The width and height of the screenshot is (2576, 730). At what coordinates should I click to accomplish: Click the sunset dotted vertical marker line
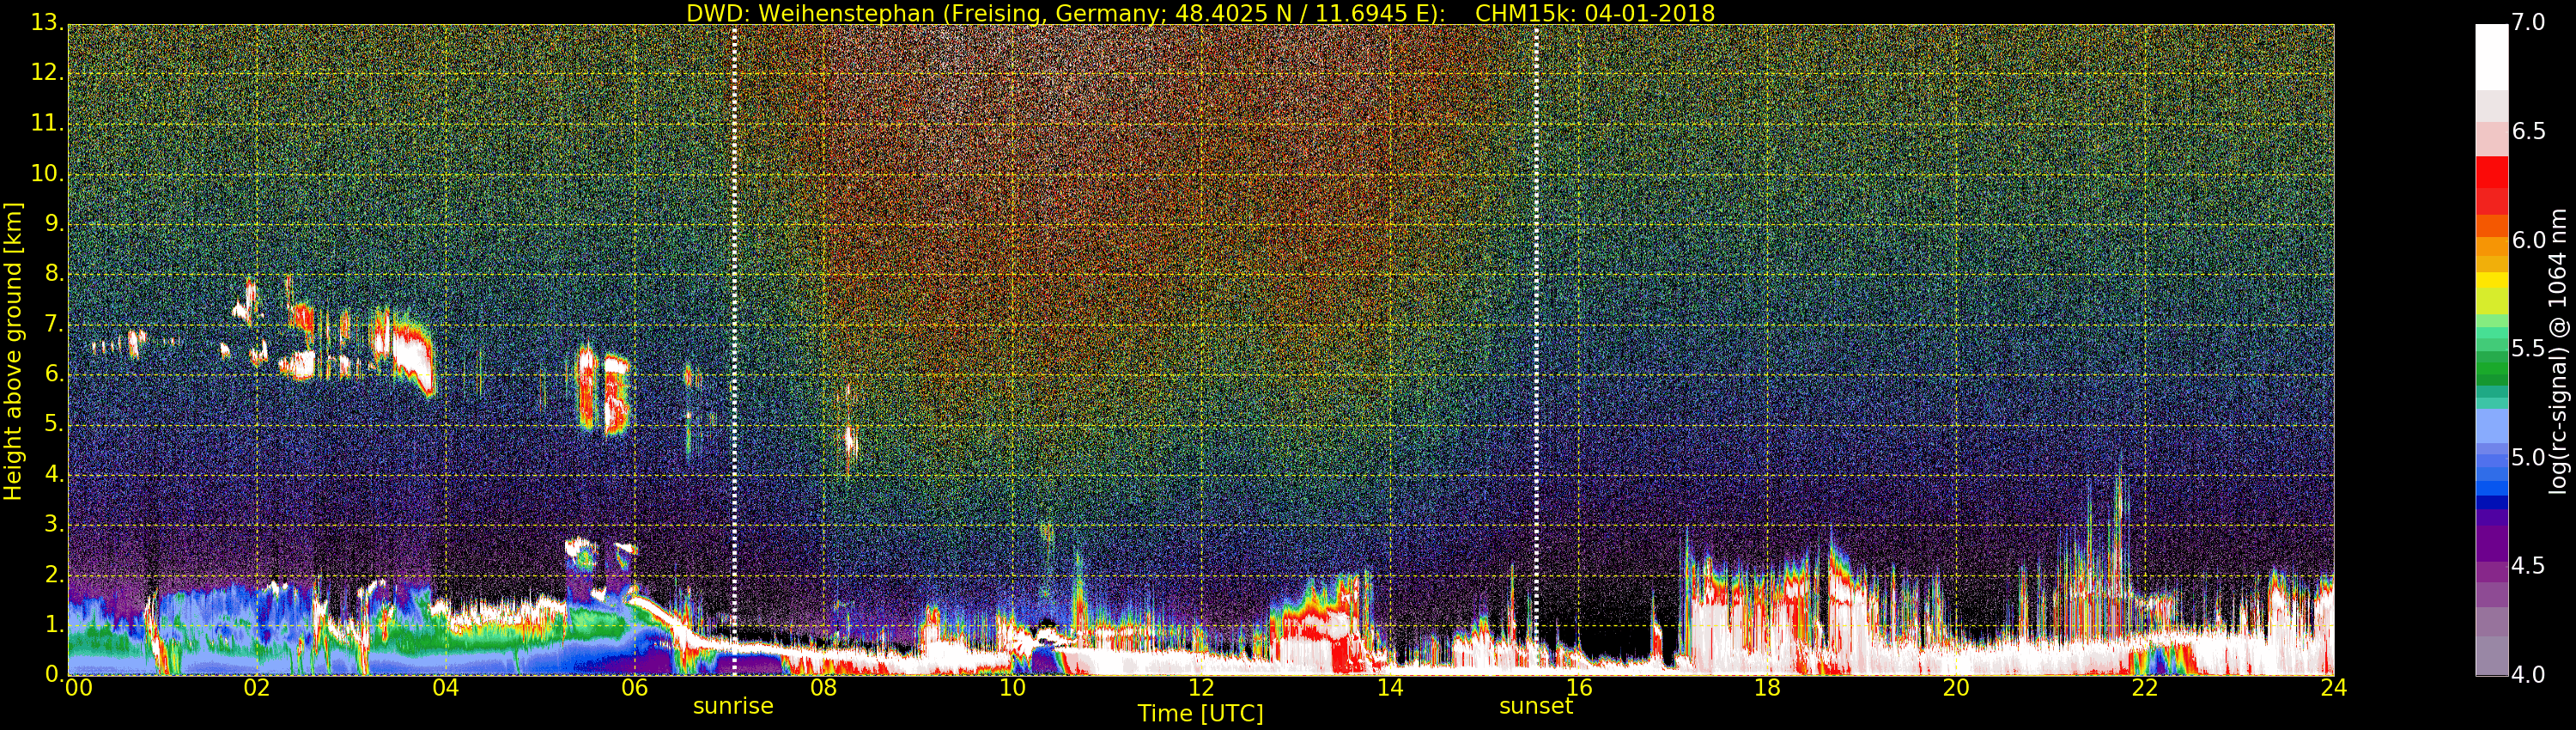pos(1536,350)
